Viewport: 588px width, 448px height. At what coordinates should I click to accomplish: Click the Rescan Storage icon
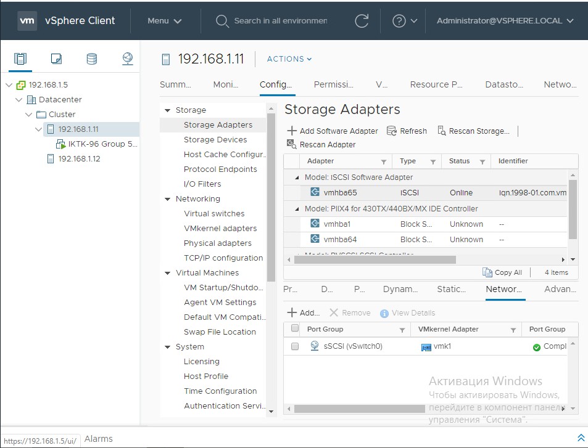coord(442,131)
